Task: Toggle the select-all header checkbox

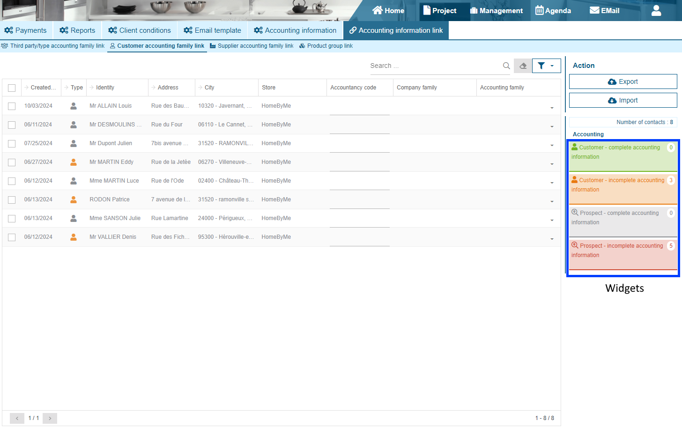Action: click(12, 88)
